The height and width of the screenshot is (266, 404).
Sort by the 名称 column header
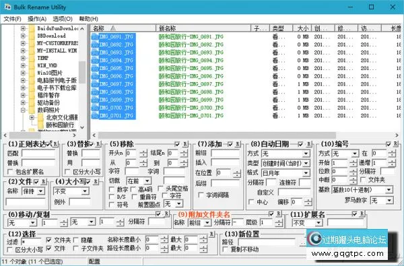123,28
